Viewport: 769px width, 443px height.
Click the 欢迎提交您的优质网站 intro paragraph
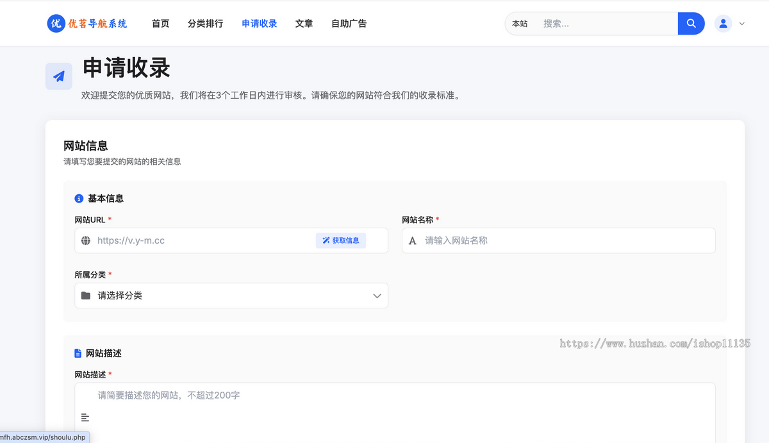pyautogui.click(x=271, y=96)
